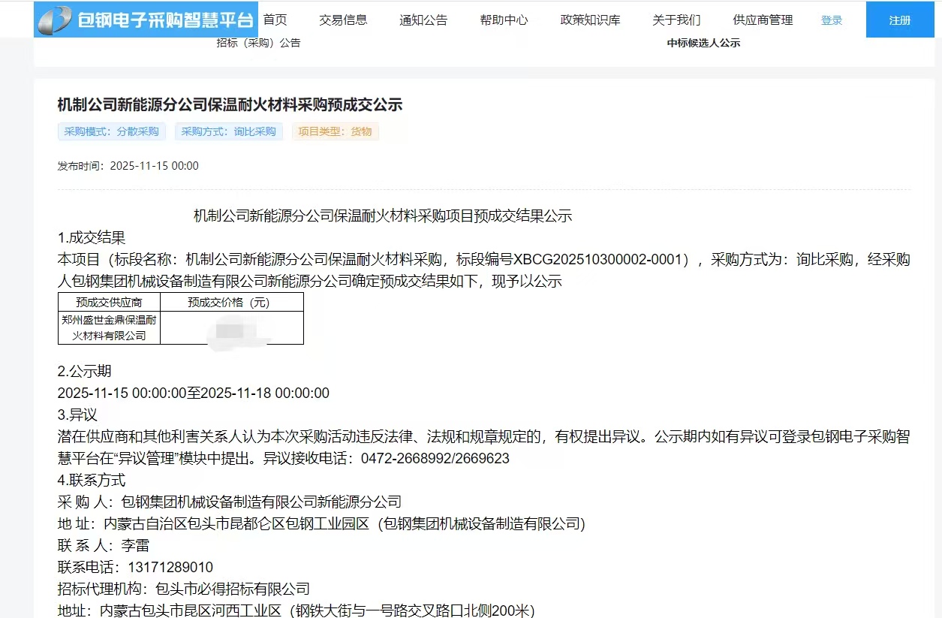Click the 项目类型：货物 orange tag
The width and height of the screenshot is (942, 618).
tap(335, 131)
